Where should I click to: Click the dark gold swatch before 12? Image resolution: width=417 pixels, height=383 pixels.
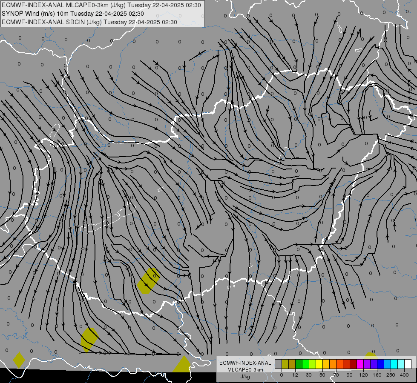[x=292, y=364]
